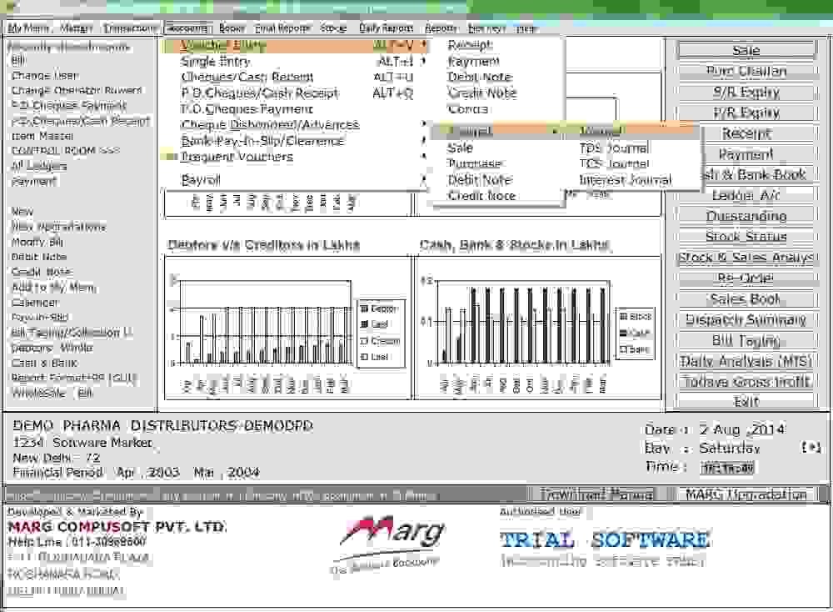Click the Outstanding button
833x612 pixels.
coord(746,216)
